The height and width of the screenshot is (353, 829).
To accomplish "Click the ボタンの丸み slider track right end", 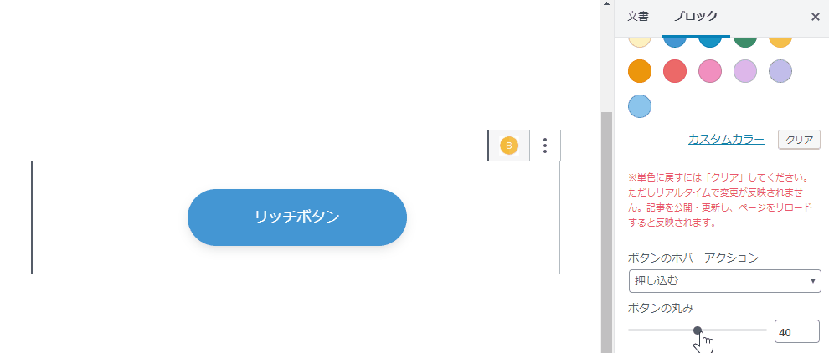I will pos(764,330).
